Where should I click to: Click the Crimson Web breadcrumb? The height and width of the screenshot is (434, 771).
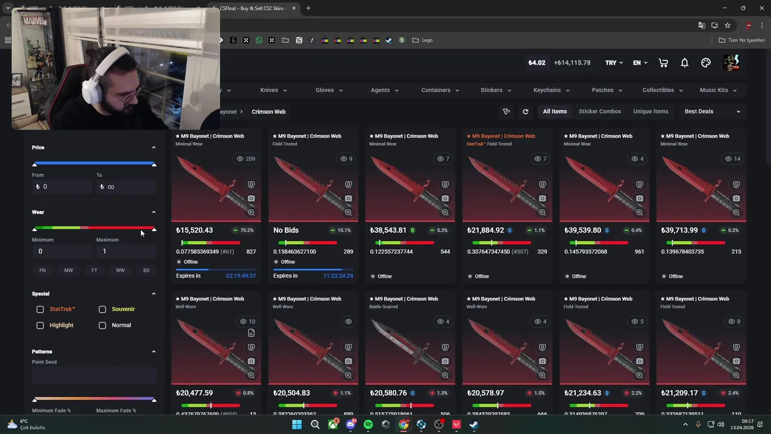tap(269, 112)
